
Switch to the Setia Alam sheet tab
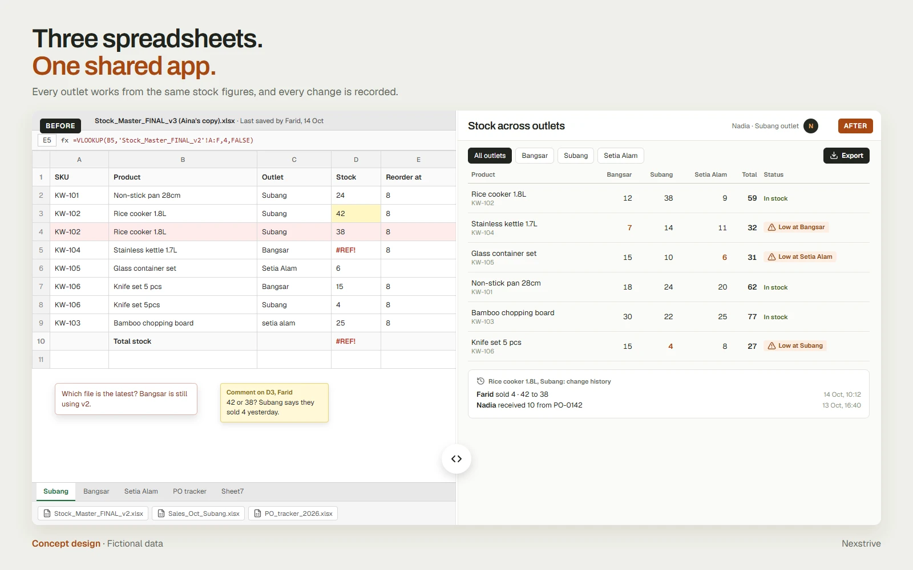(141, 491)
